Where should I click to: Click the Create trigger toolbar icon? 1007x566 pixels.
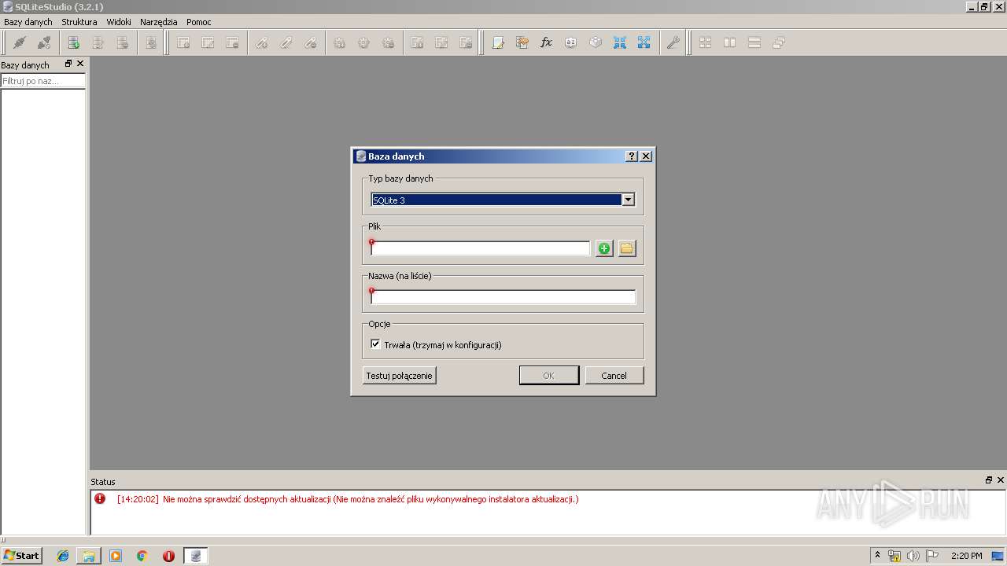point(339,43)
